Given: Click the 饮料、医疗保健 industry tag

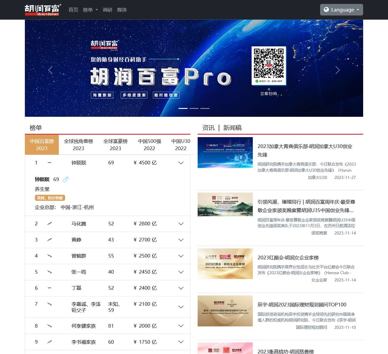Looking at the screenshot, I should pyautogui.click(x=50, y=198).
